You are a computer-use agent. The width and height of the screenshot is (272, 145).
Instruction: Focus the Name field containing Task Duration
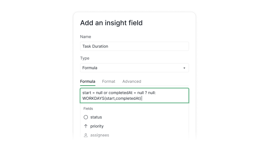coord(134,46)
